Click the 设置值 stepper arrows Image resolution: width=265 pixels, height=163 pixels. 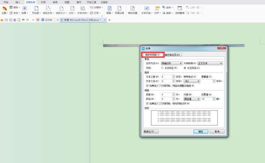click(x=214, y=99)
